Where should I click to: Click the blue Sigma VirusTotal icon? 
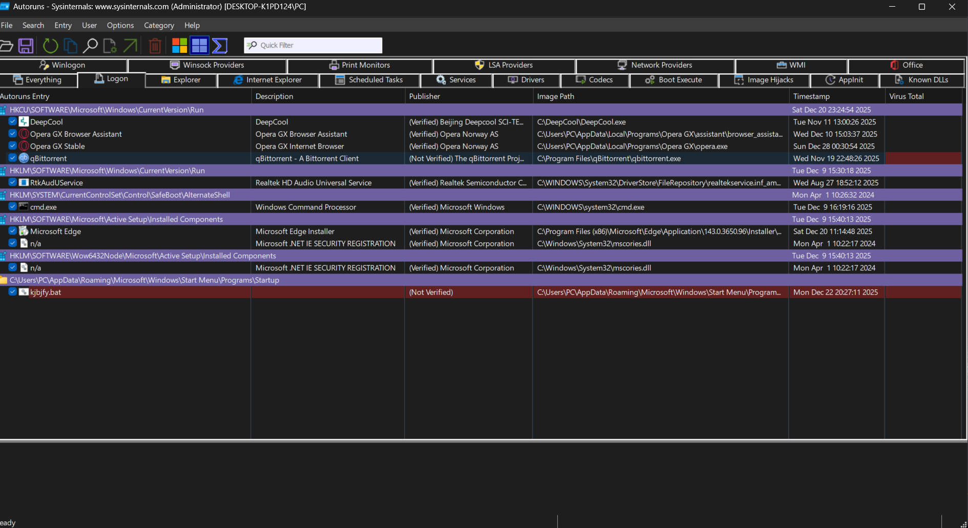tap(220, 46)
